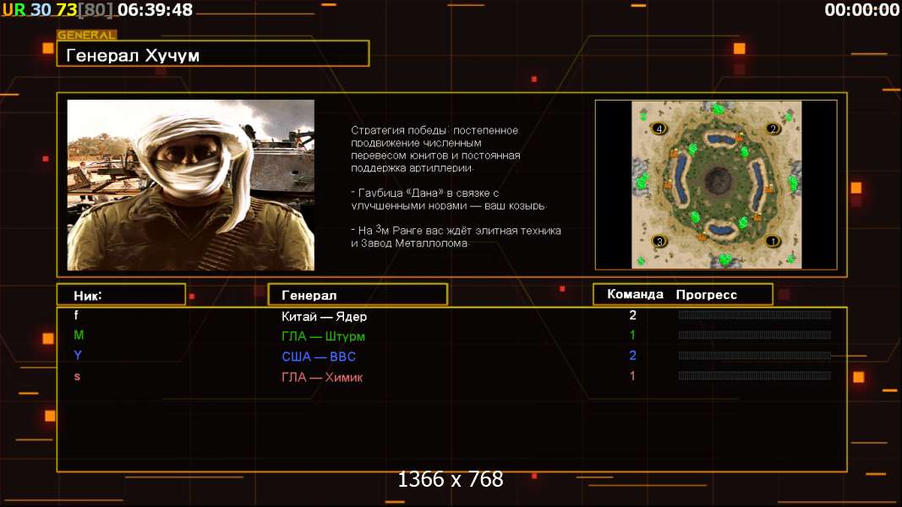Click the "Генерал" column header
This screenshot has height=507, width=902.
(x=358, y=294)
